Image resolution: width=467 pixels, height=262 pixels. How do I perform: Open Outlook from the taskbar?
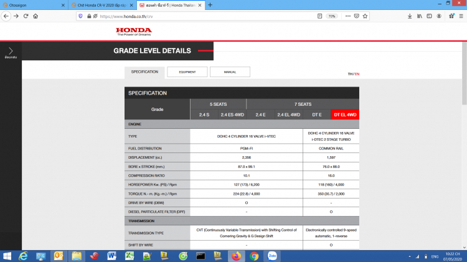click(59, 256)
